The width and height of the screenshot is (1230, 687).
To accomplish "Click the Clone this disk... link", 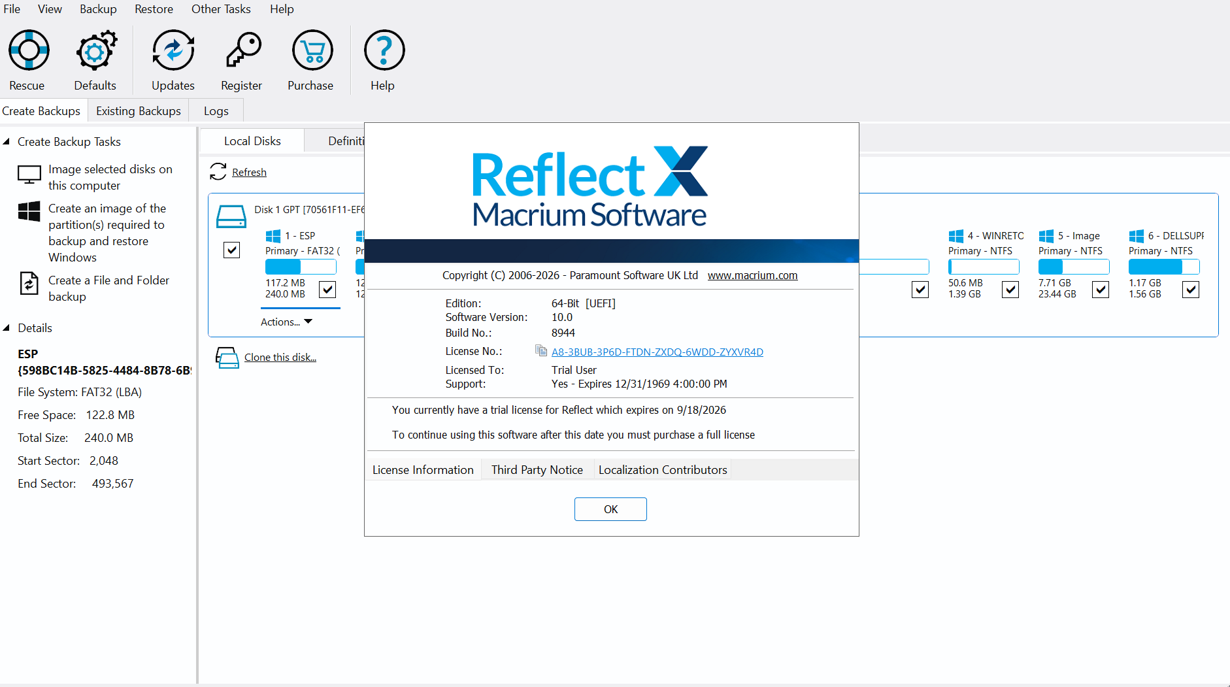I will tap(280, 358).
